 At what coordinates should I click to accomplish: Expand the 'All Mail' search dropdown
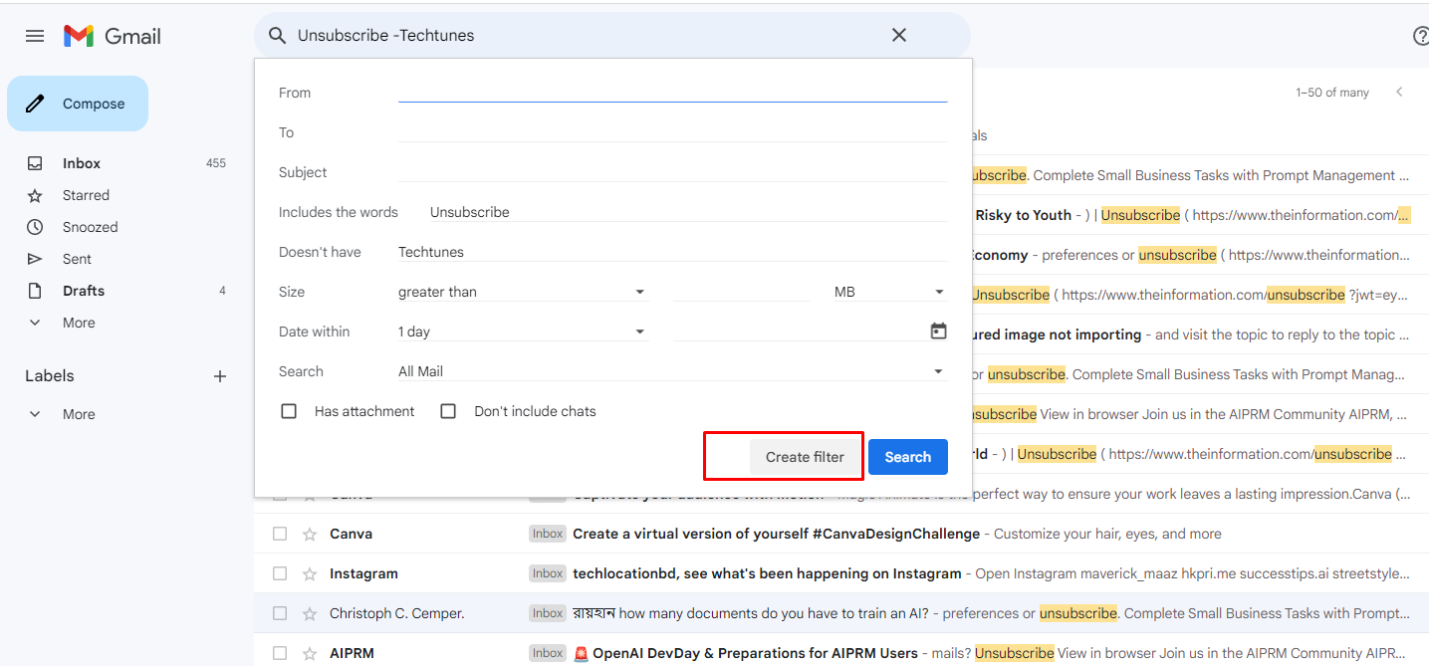pyautogui.click(x=671, y=371)
